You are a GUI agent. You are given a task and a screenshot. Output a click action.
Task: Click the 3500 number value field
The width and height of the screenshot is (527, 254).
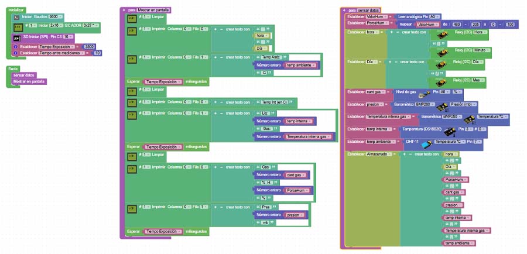click(89, 46)
